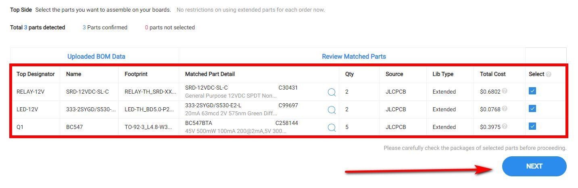Open help icon beside Select header
578x188 pixels.
549,74
